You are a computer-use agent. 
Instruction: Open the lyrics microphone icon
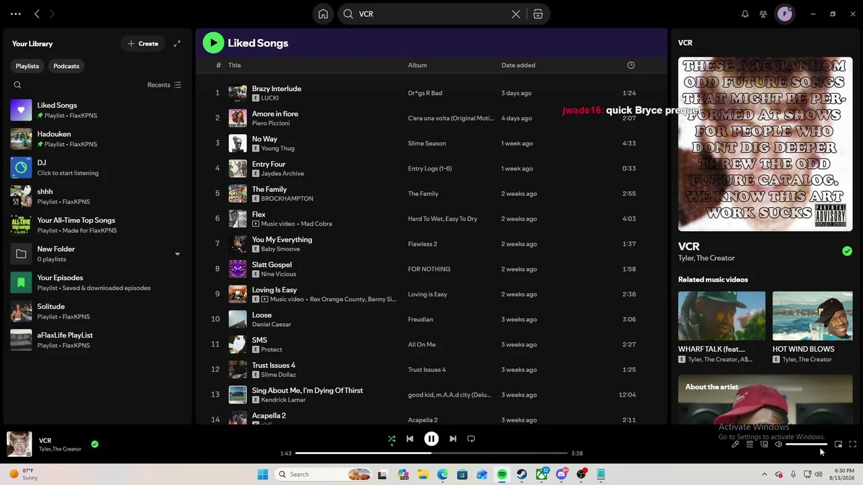(x=736, y=445)
